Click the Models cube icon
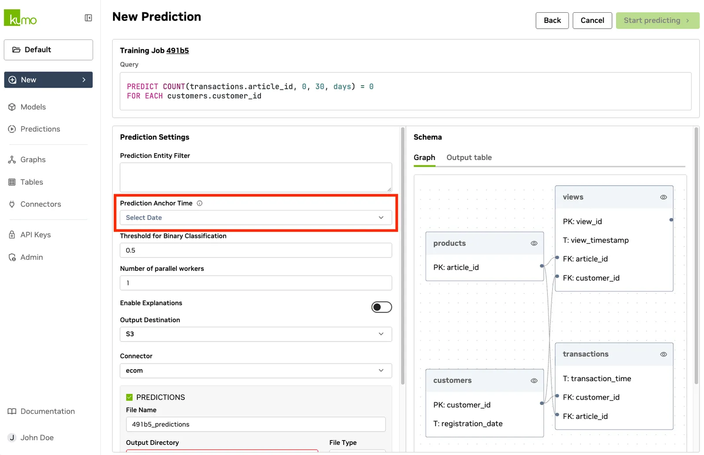This screenshot has height=455, width=704. [12, 107]
